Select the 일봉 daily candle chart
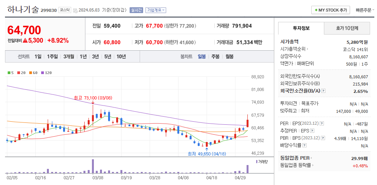Image resolution: width=377 pixels, height=185 pixels. click(x=202, y=57)
